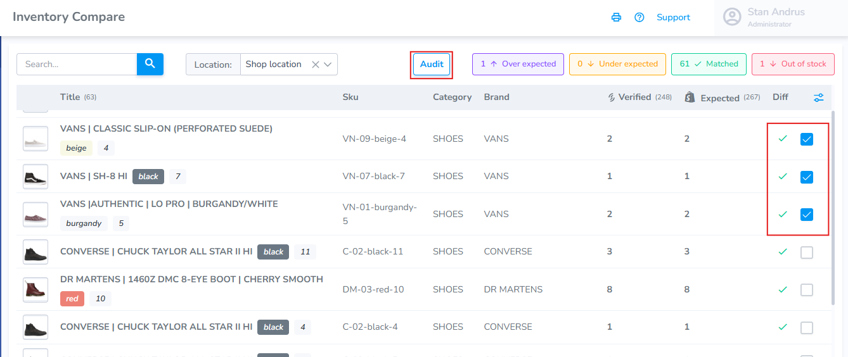Screen dimensions: 848x357
Task: Click into the Search input field
Action: pyautogui.click(x=77, y=64)
